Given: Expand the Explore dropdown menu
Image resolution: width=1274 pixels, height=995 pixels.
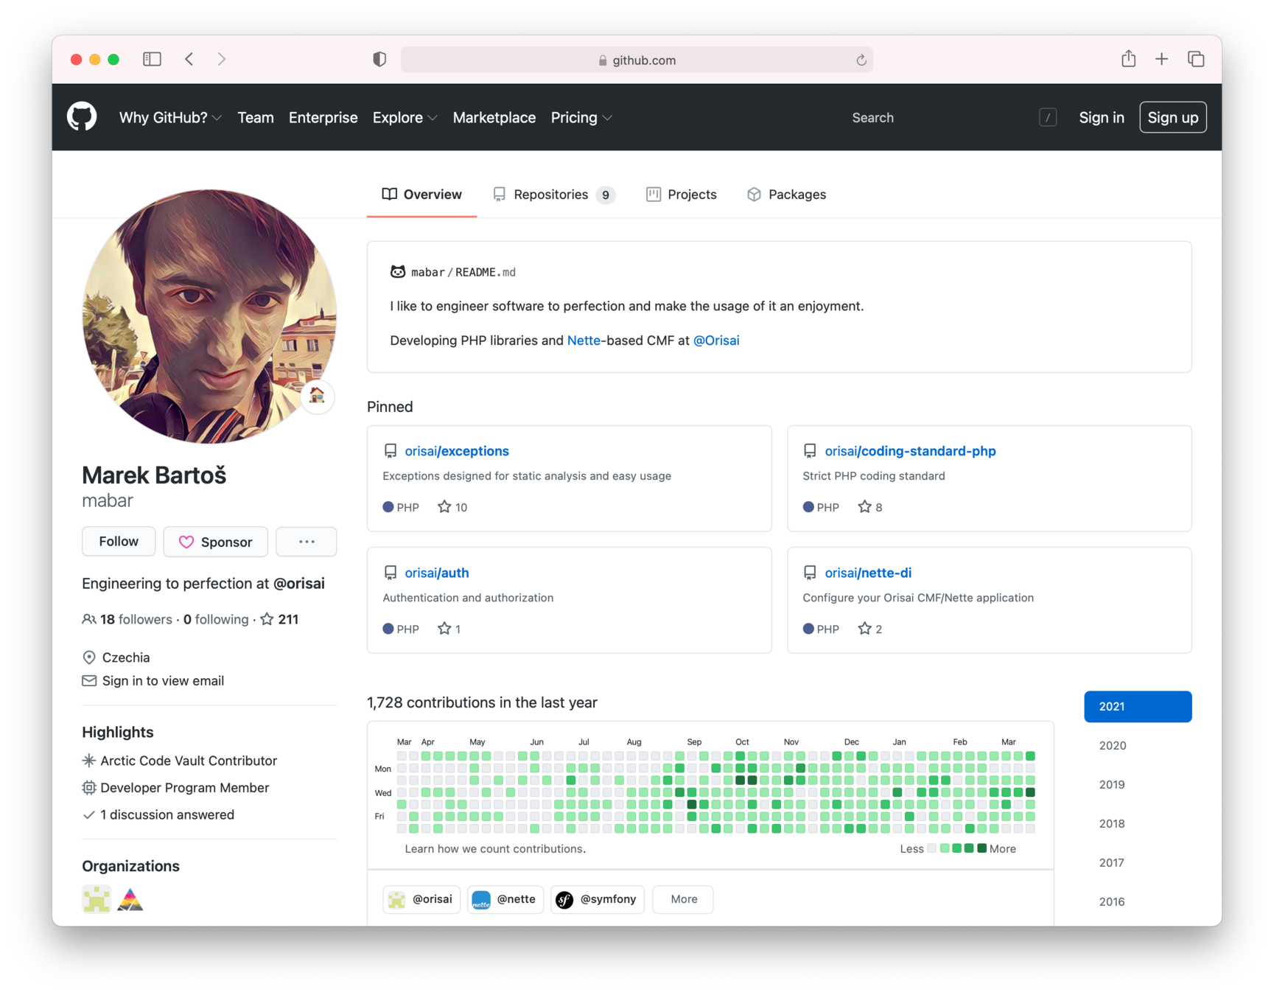Looking at the screenshot, I should pyautogui.click(x=405, y=118).
